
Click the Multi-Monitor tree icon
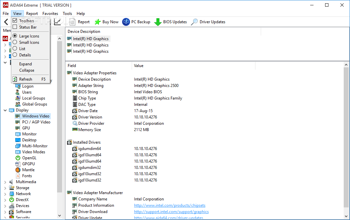coord(18,146)
